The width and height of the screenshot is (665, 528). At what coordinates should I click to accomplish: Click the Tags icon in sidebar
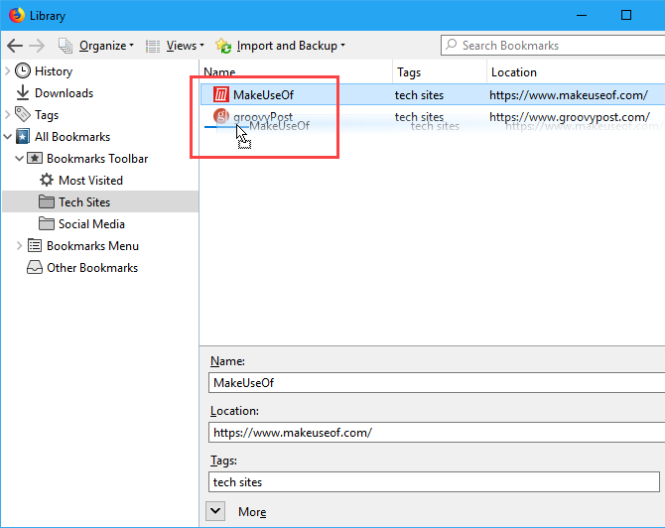pyautogui.click(x=23, y=115)
